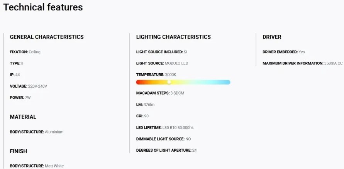Image resolution: width=344 pixels, height=169 pixels.
Task: Select the GENERAL CHARACTERISTICS section heading
Action: pyautogui.click(x=47, y=37)
